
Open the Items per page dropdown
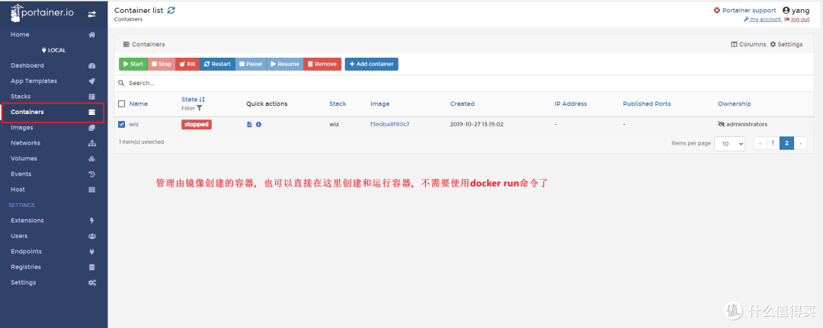(x=729, y=143)
